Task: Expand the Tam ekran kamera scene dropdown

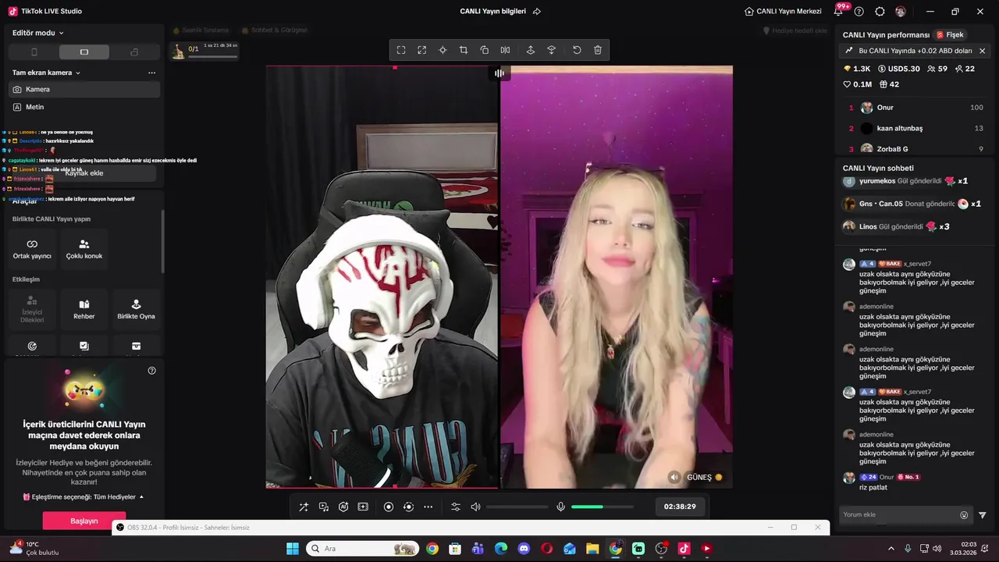Action: click(47, 73)
